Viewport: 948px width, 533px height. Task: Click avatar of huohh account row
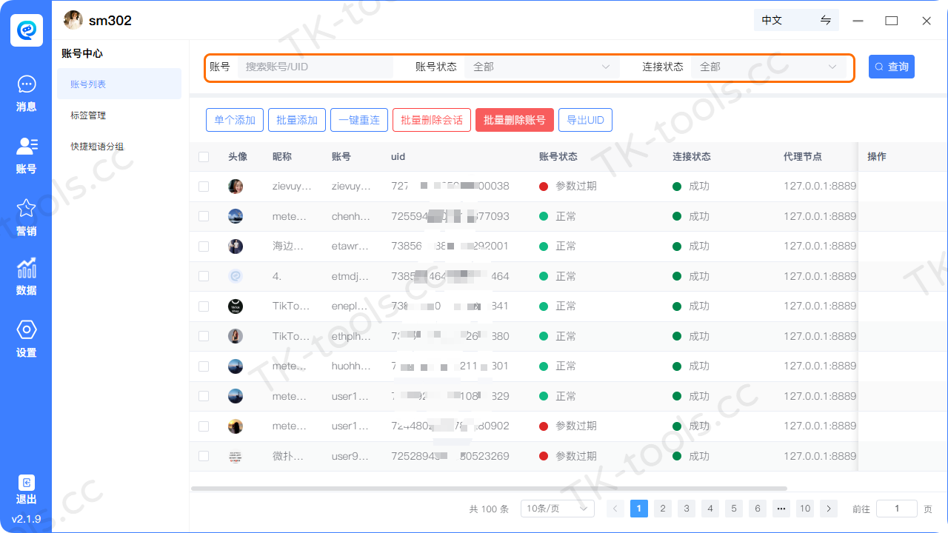click(236, 366)
